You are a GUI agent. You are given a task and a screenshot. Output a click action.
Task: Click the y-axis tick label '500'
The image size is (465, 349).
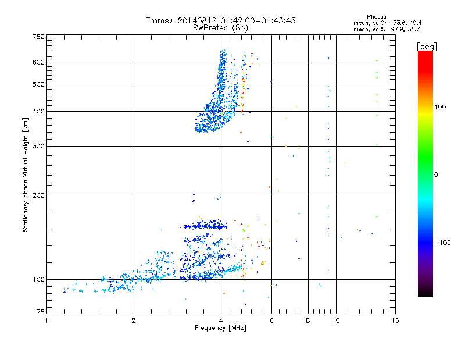click(x=38, y=84)
